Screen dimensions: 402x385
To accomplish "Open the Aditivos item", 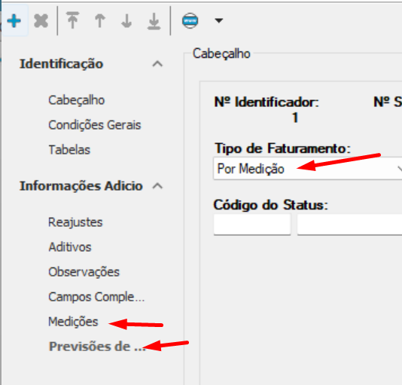I will click(x=70, y=247).
